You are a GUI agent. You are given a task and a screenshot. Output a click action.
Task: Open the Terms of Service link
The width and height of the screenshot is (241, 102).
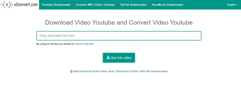click(85, 44)
